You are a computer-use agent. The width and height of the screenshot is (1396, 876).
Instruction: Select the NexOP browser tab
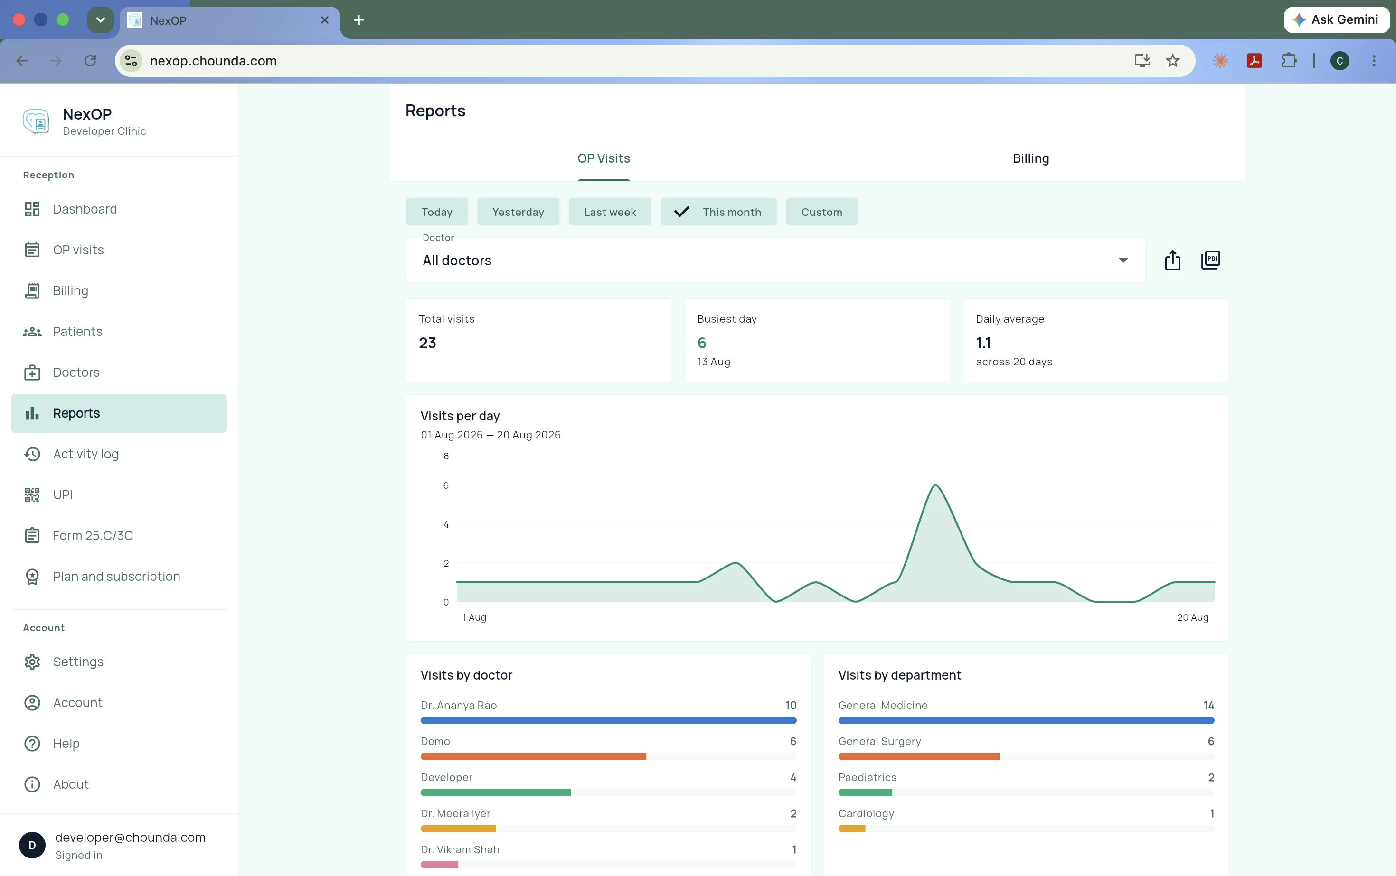(x=229, y=20)
